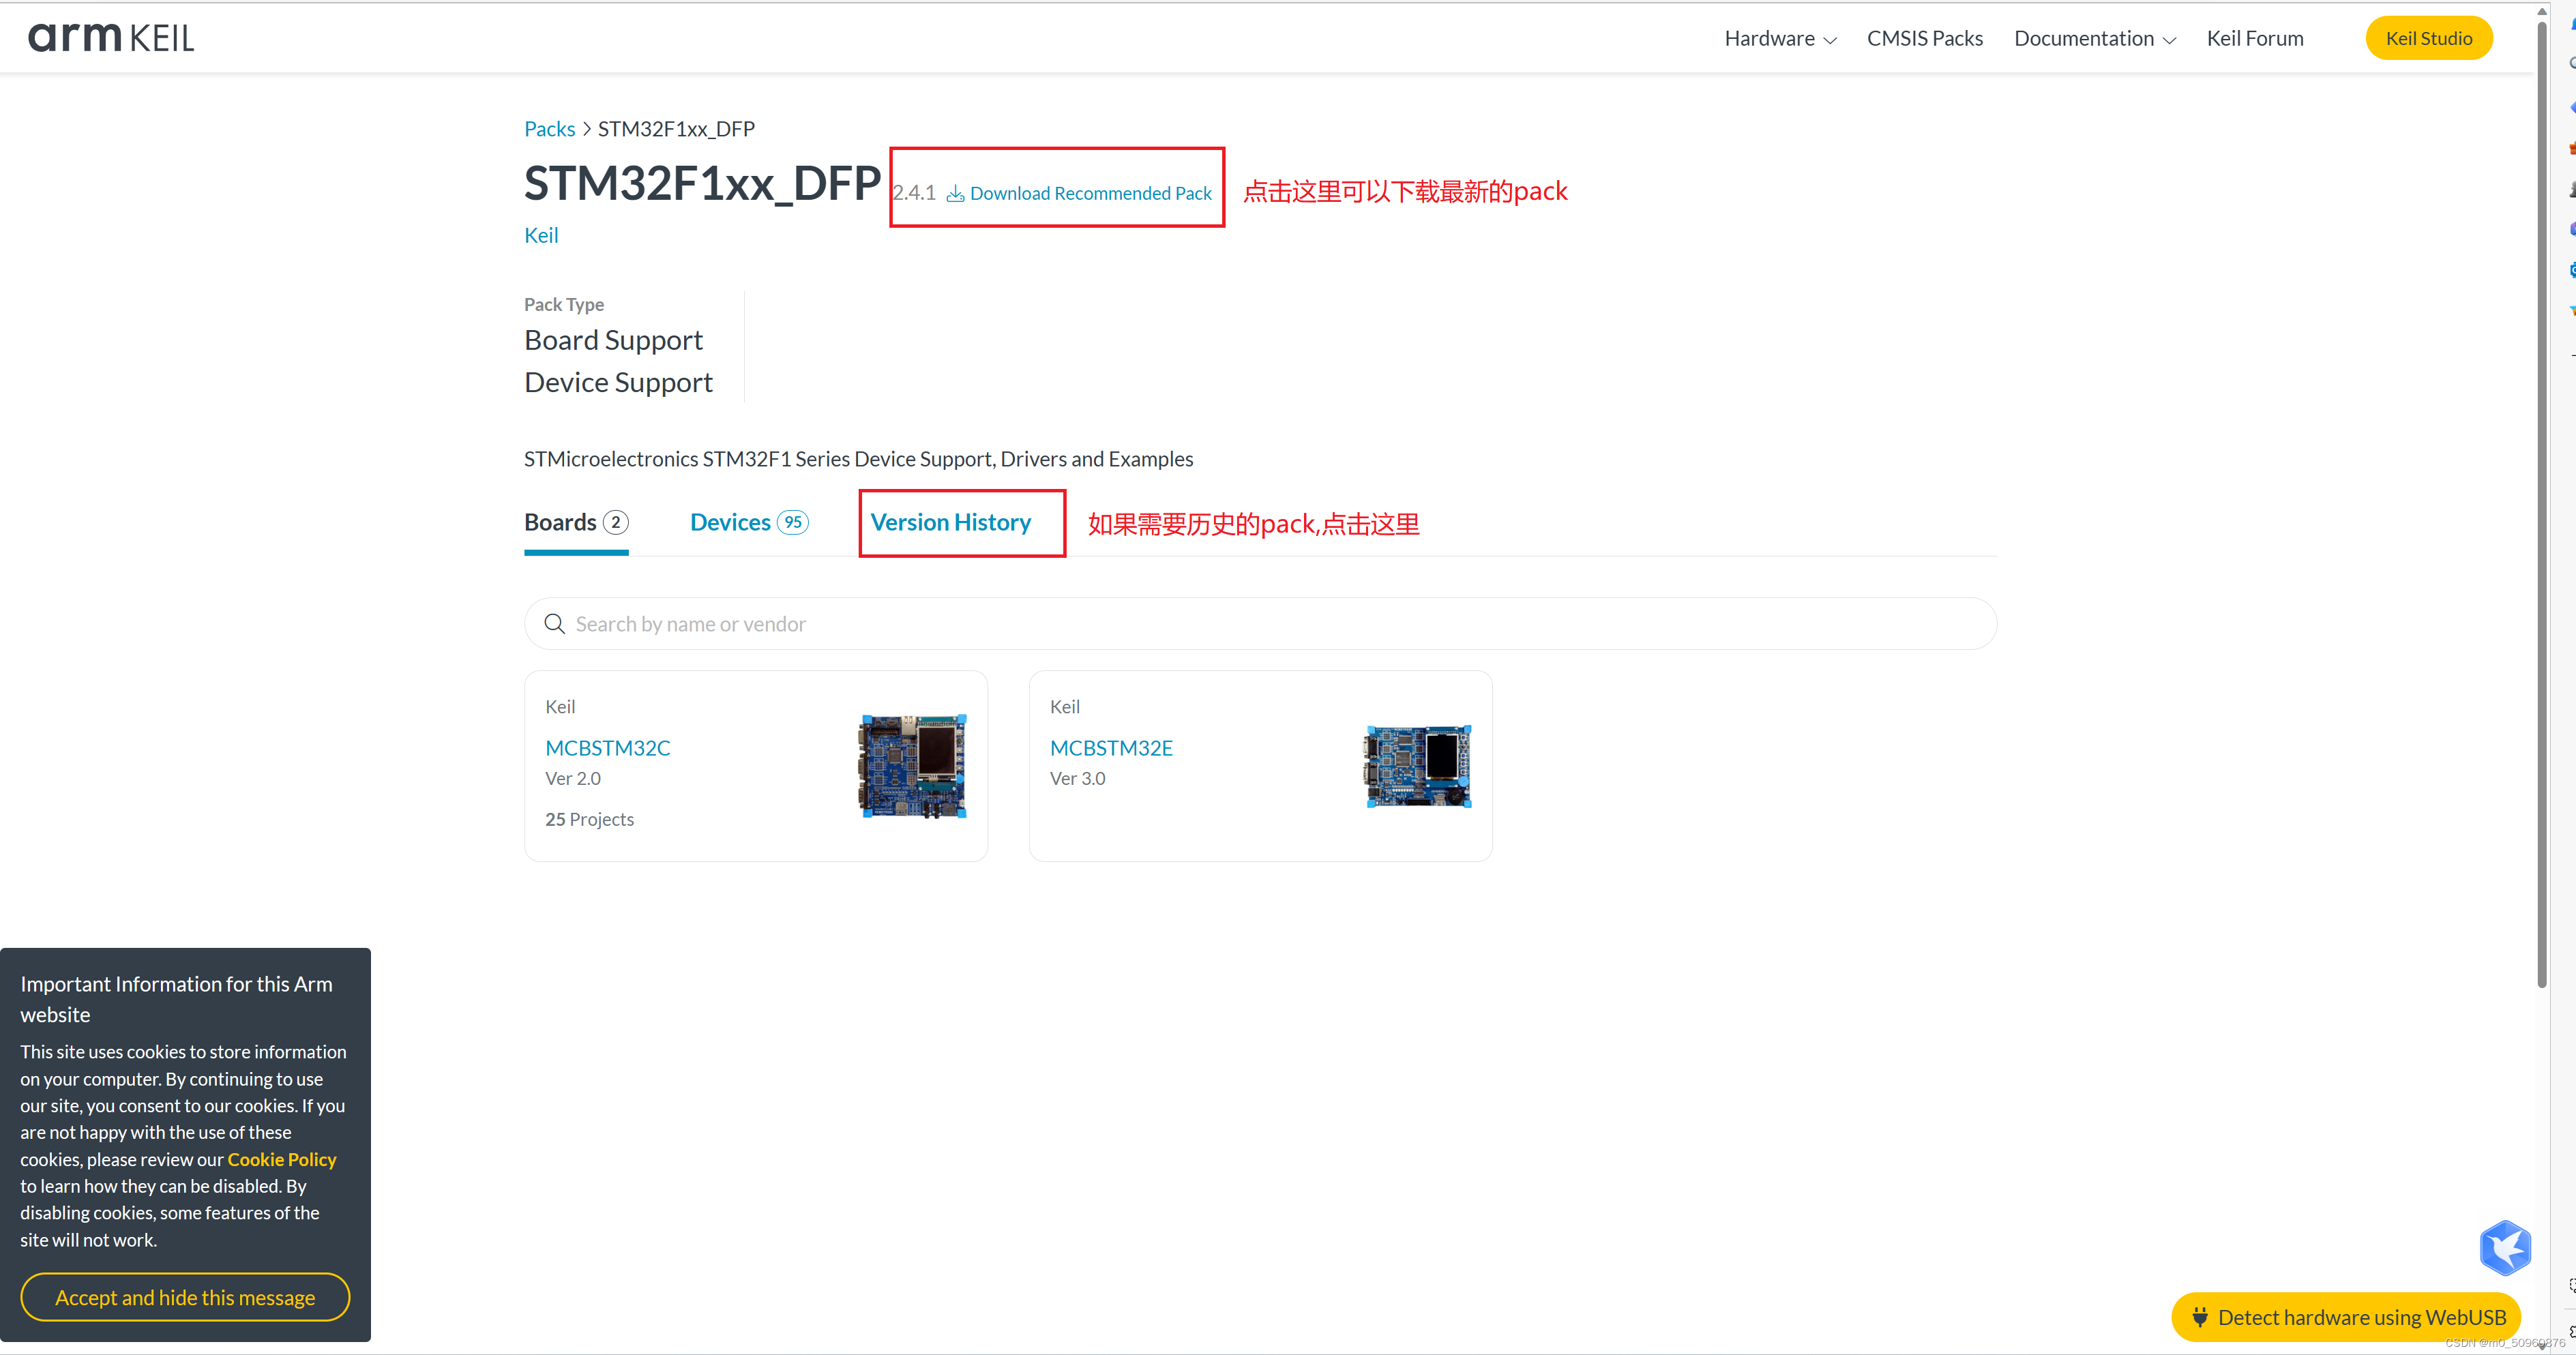Click the 'Device Support' pack type text
The height and width of the screenshot is (1355, 2576).
pos(618,382)
